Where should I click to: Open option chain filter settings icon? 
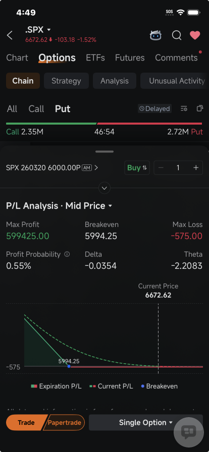click(184, 108)
